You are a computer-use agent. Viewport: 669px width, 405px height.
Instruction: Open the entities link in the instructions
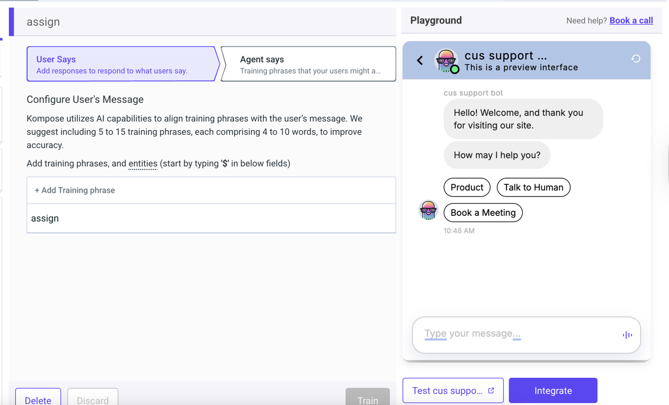click(143, 163)
